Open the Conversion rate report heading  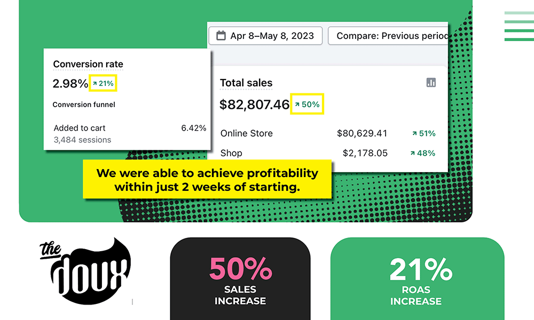pos(88,64)
